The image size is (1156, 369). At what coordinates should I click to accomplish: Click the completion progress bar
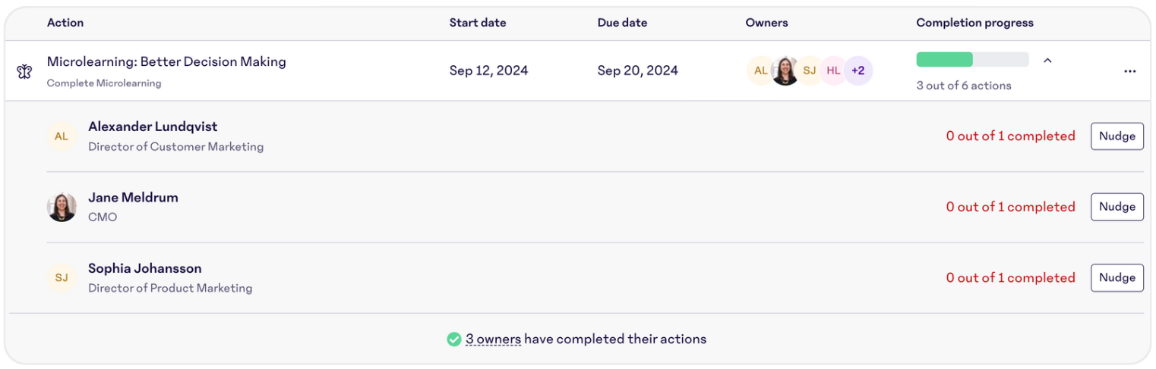[x=973, y=60]
